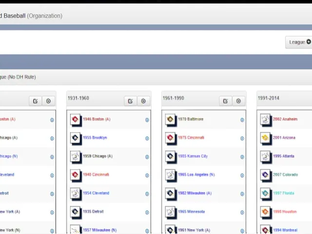
Task: Open the 1955 Brooklyn team link
Action: (95, 137)
